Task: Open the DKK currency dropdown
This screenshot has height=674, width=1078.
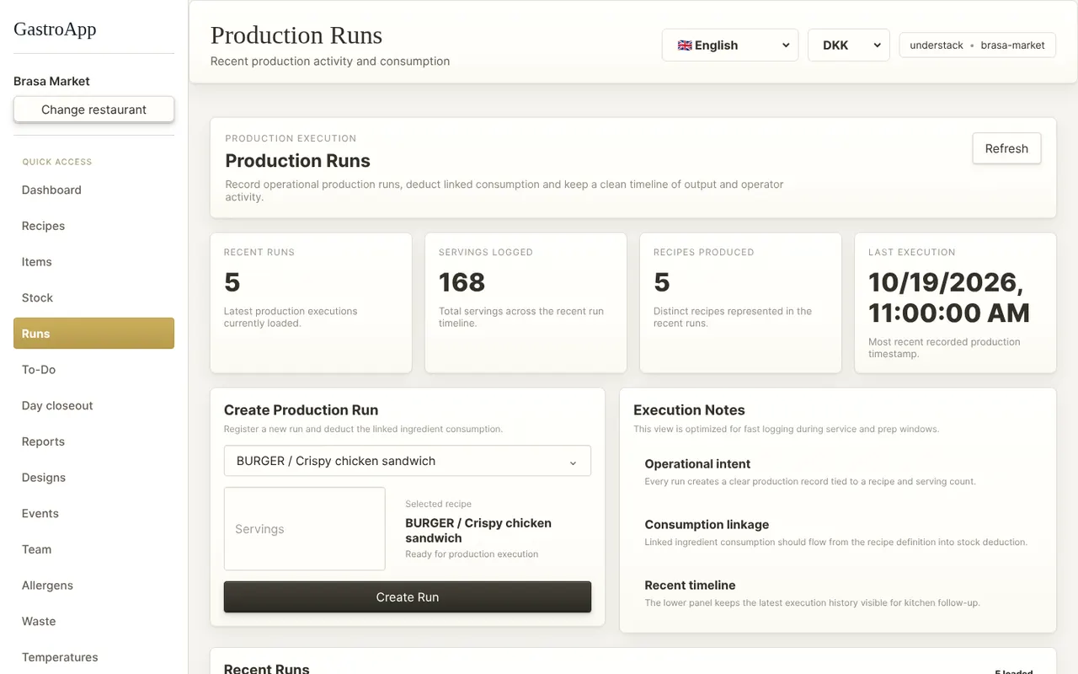Action: point(848,45)
